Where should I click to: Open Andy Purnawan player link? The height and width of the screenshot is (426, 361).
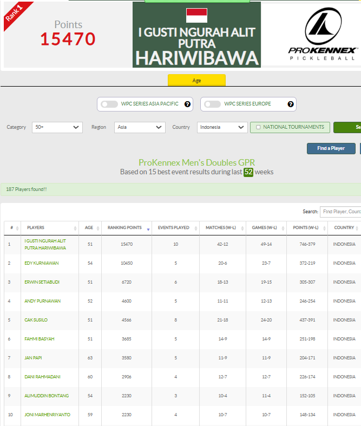[42, 301]
